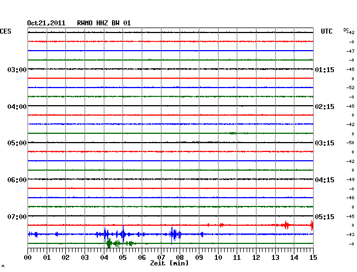Viewport: 357px width, 272px height.
Task: Click the "12" minute axis label
Action: click(x=256, y=258)
